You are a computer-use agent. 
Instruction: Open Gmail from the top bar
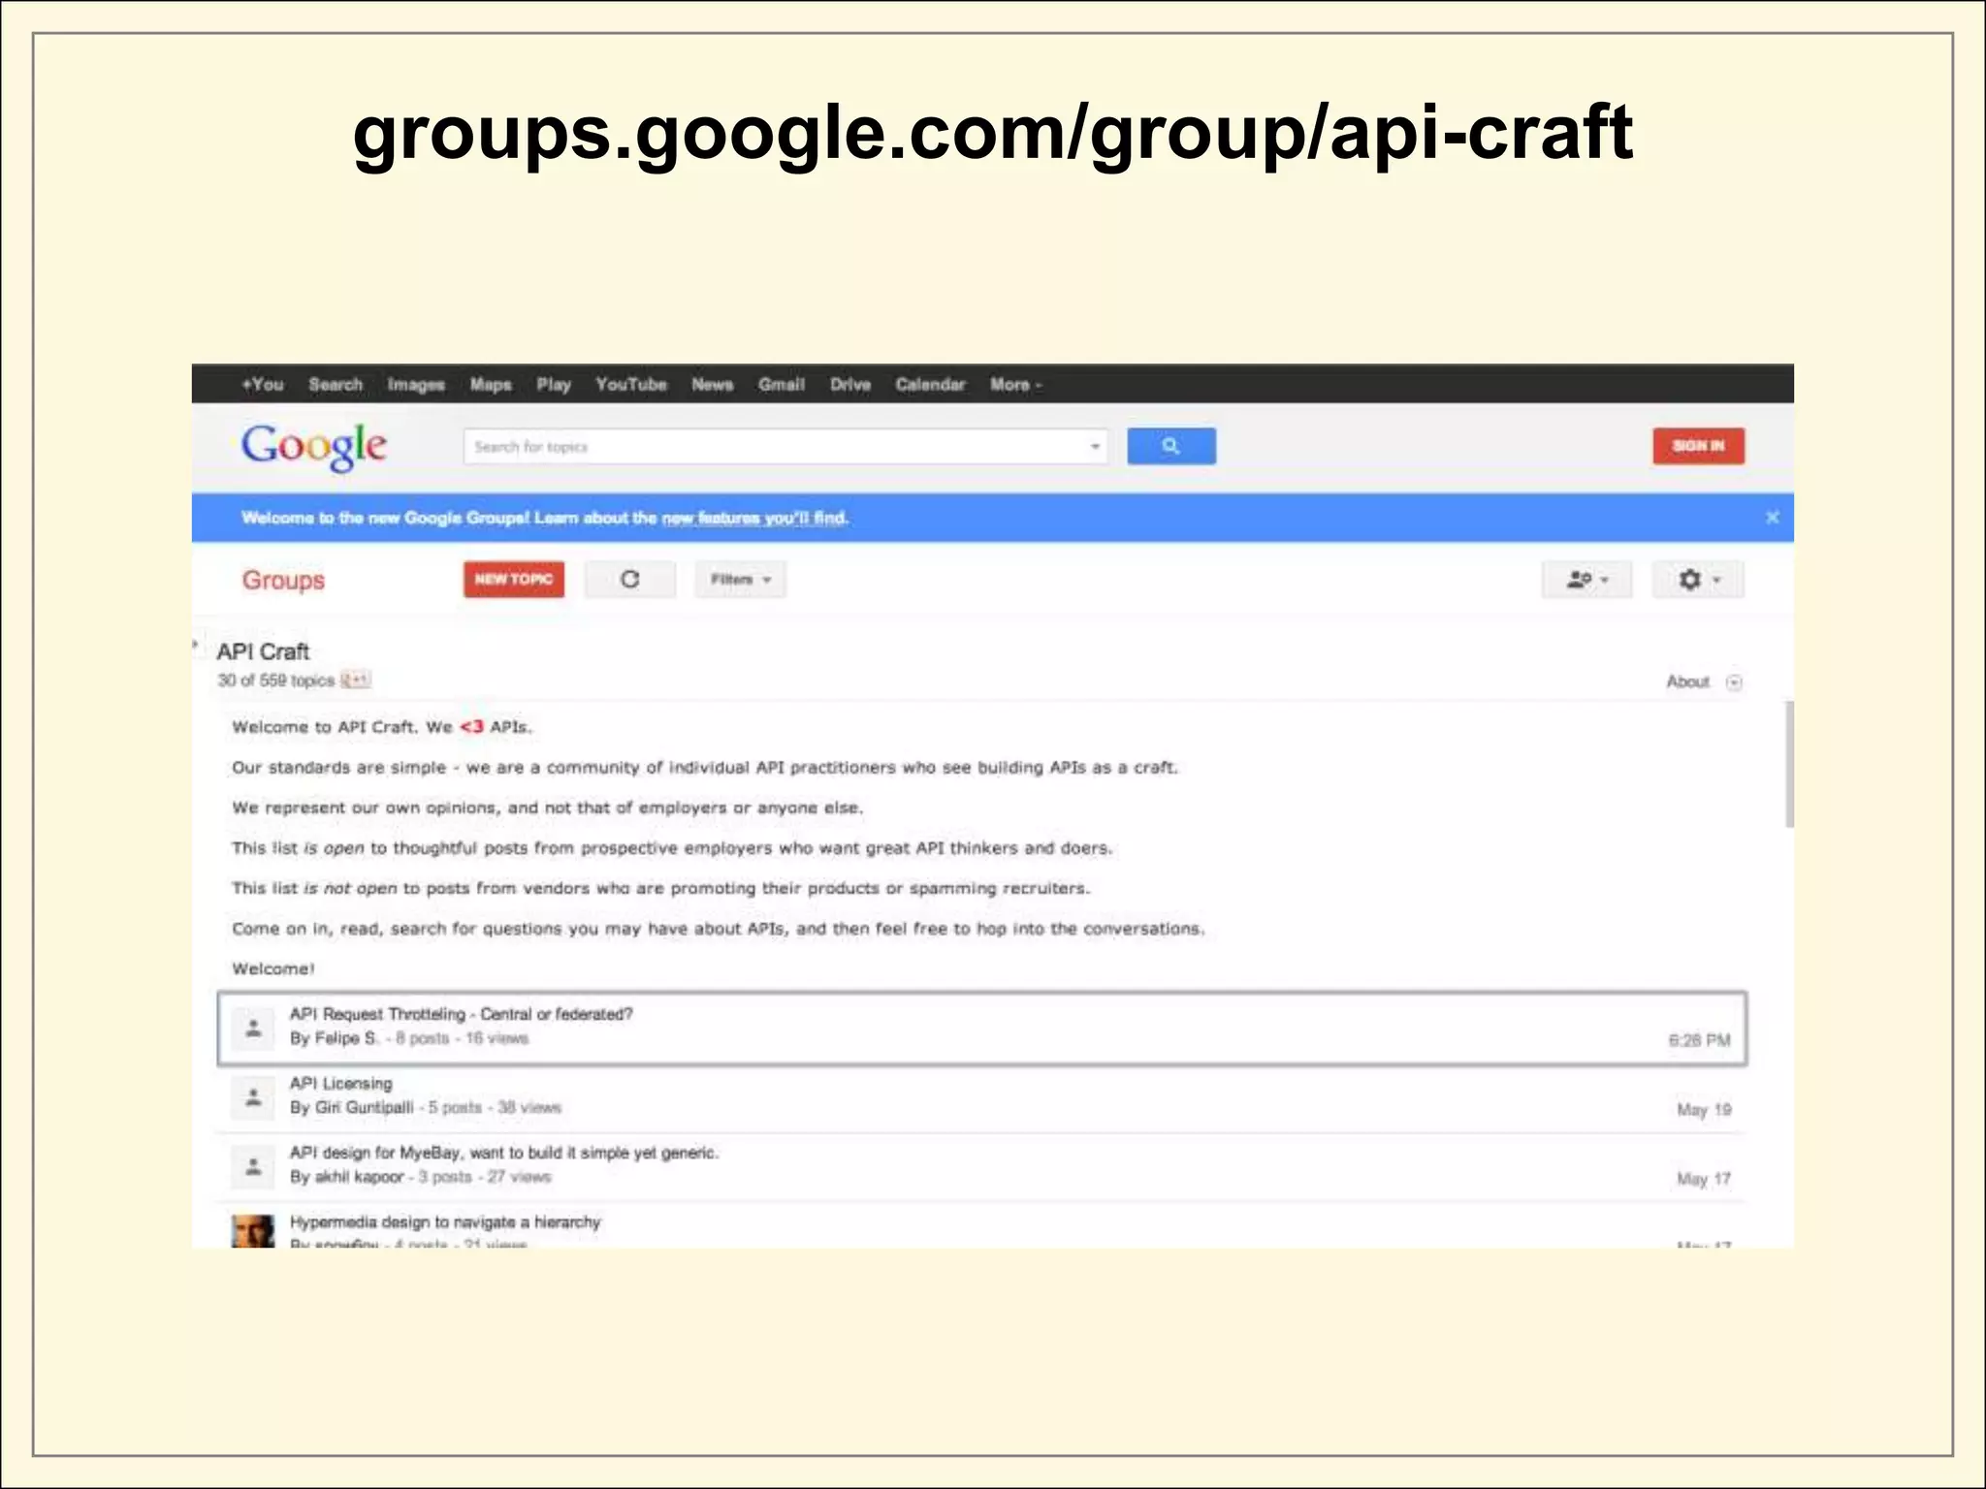point(781,385)
